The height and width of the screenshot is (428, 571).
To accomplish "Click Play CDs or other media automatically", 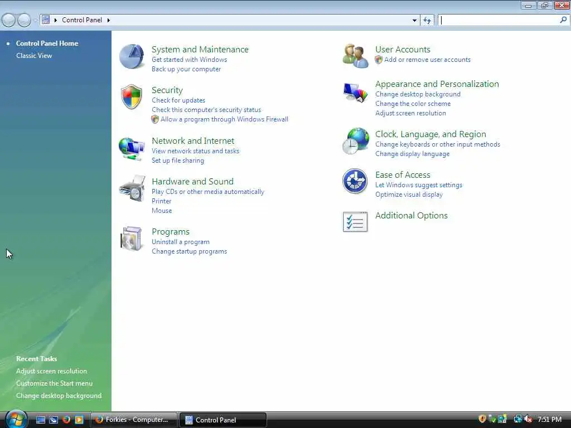I will point(208,192).
